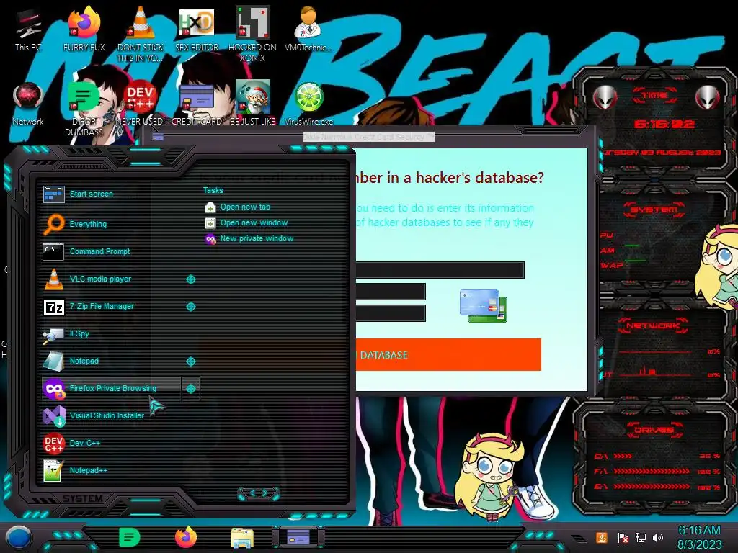Image resolution: width=738 pixels, height=553 pixels.
Task: Click the Start orb on taskbar
Action: click(19, 538)
